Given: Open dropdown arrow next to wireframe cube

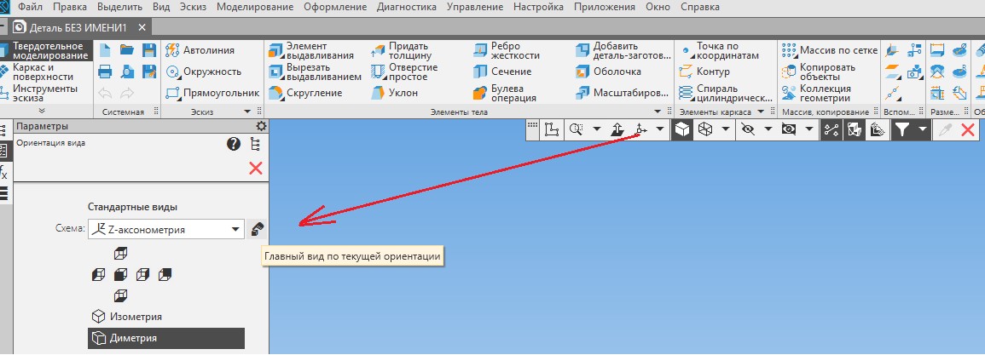Looking at the screenshot, I should (726, 130).
